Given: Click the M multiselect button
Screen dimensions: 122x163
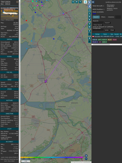Looking at the screenshot, I should tap(89, 27).
